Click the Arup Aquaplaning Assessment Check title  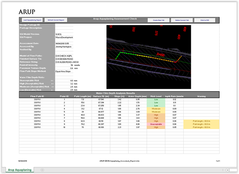[x=115, y=19]
